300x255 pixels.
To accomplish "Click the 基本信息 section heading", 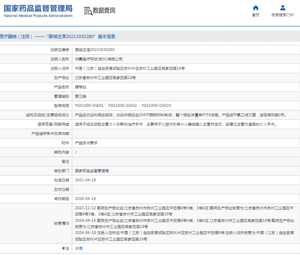I will 107,36.
